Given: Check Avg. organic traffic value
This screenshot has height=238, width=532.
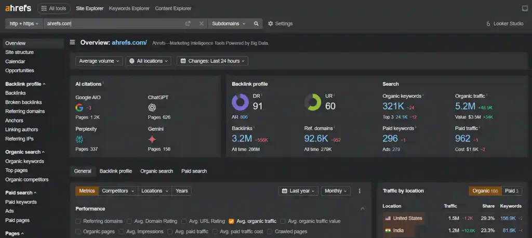Looking at the screenshot, I should click(x=283, y=221).
